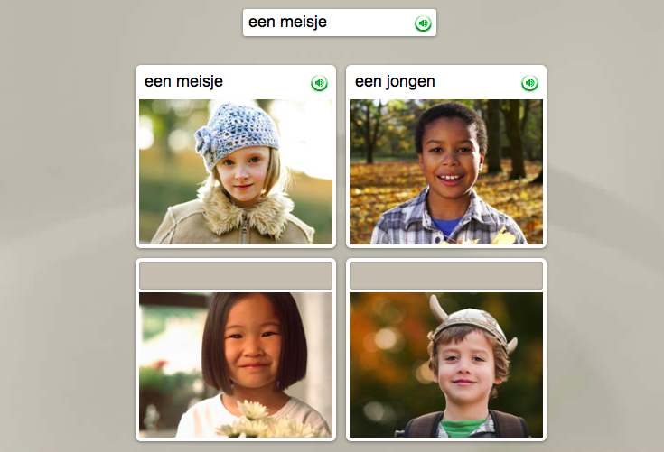This screenshot has width=664, height=452.
Task: Click the 'een jongen' card caption text
Action: click(x=395, y=81)
